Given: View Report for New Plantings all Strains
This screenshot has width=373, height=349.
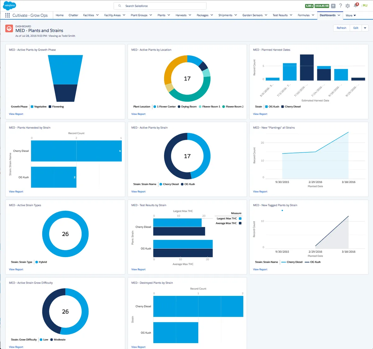Looking at the screenshot, I should tap(260, 192).
